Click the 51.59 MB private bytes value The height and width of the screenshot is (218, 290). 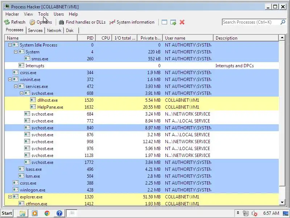point(152,197)
